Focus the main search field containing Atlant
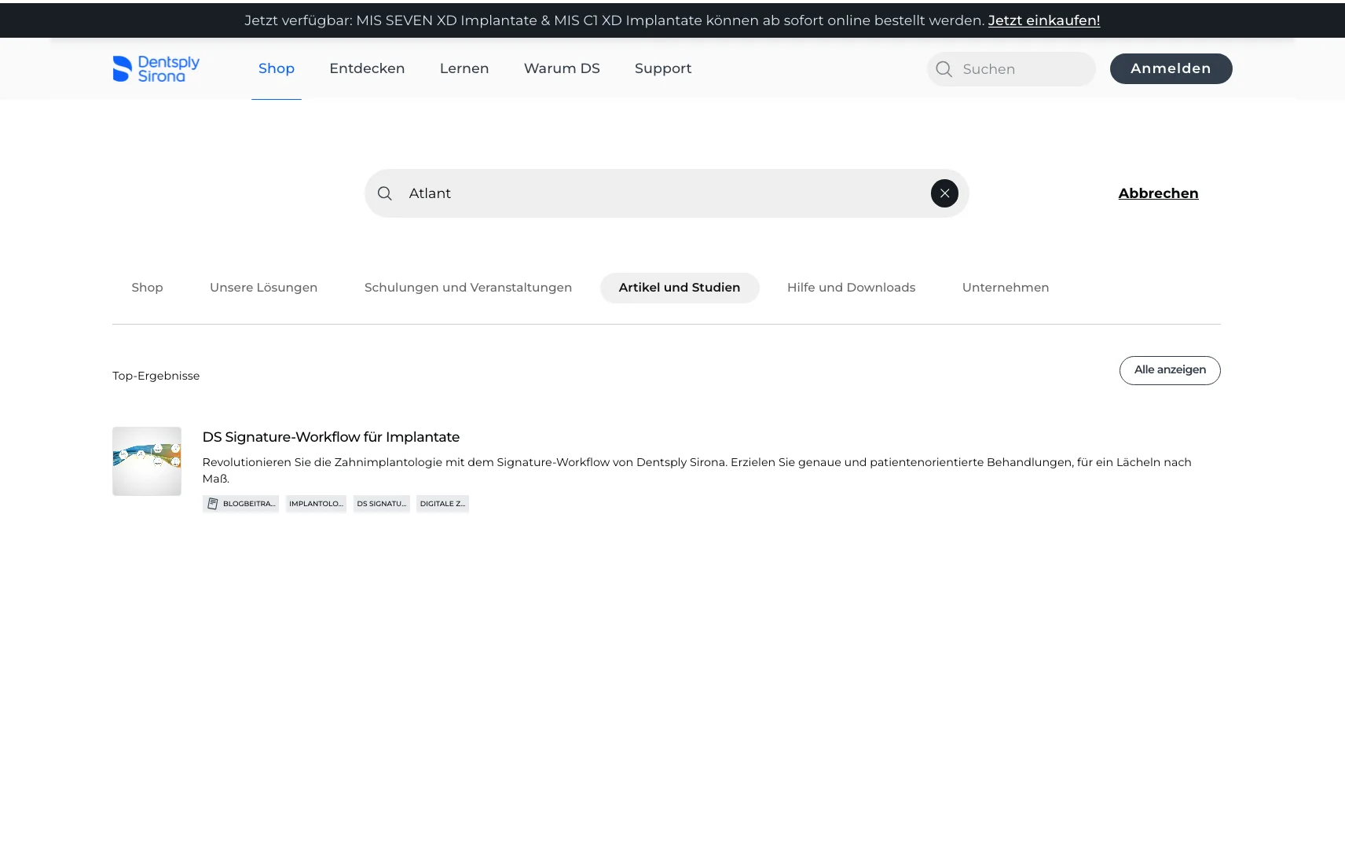 pos(666,193)
